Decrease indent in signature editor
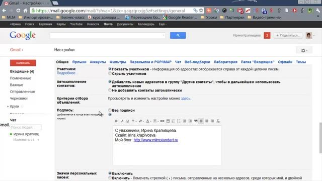Screen dimensions: 322x181 pos(185,121)
